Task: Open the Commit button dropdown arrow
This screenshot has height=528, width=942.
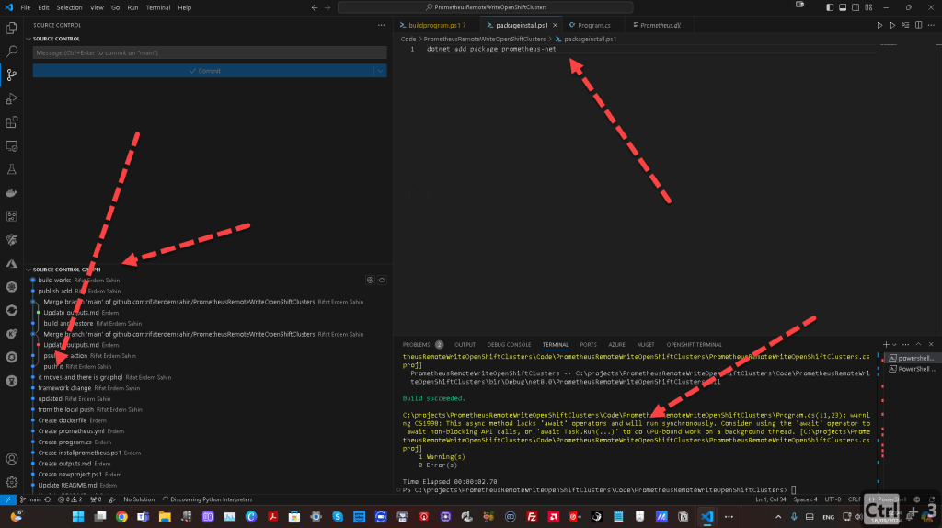Action: coord(380,71)
